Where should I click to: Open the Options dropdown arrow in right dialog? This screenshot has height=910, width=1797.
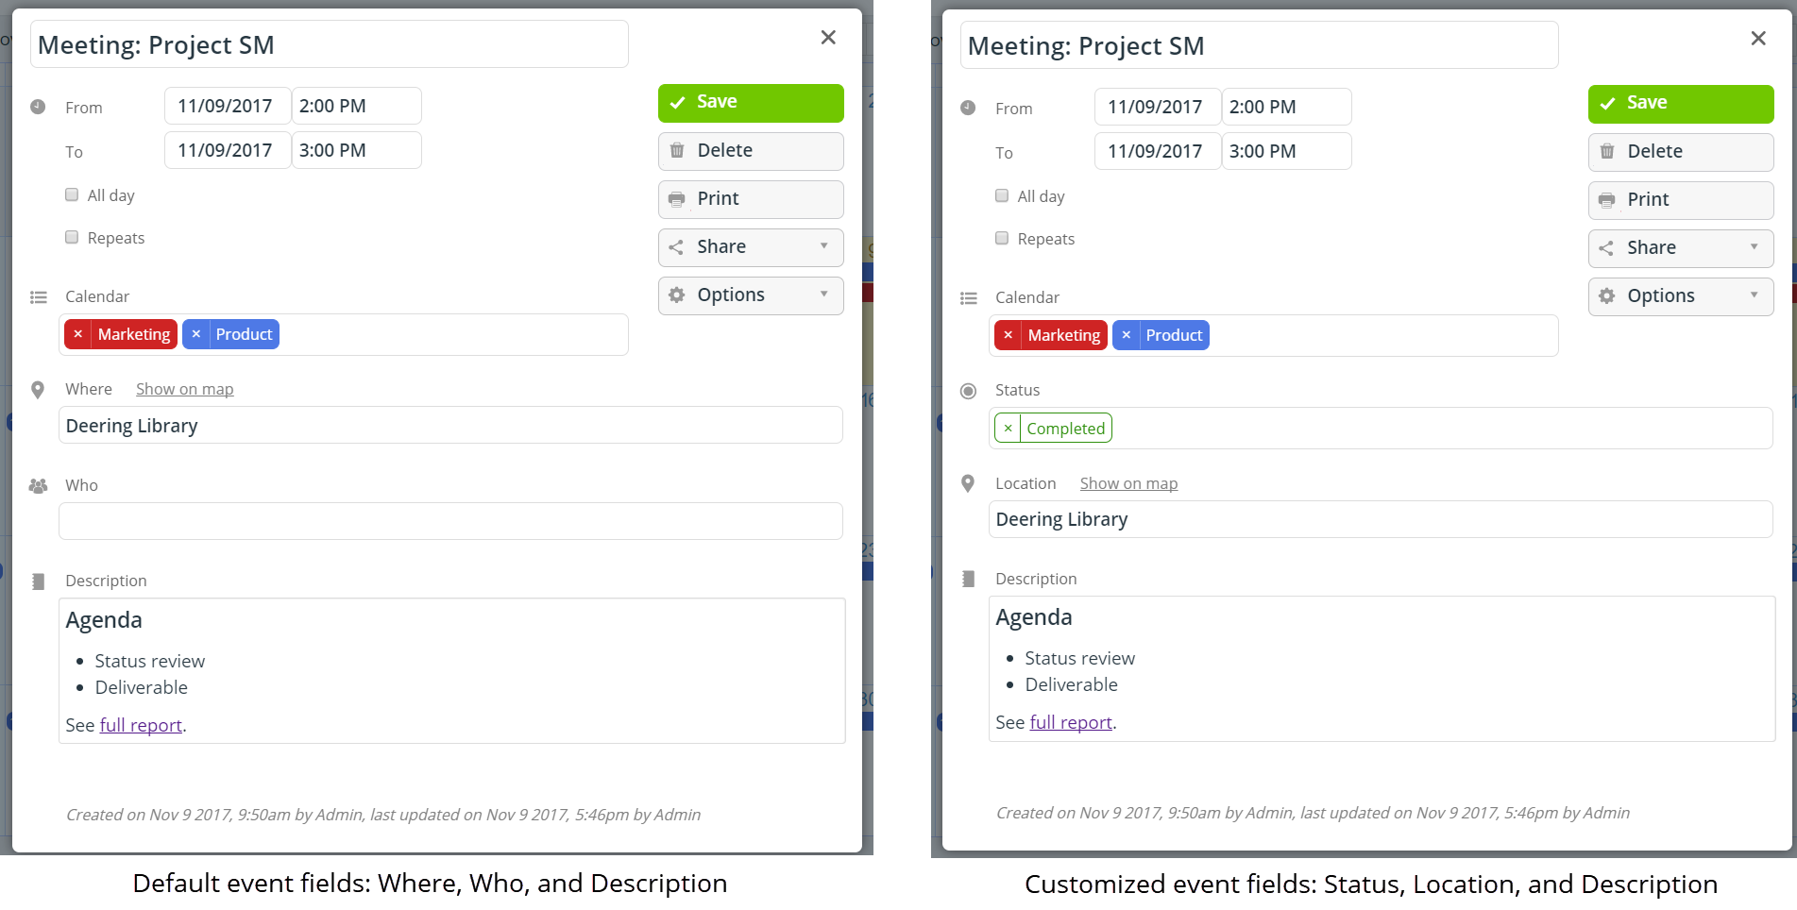(x=1755, y=295)
